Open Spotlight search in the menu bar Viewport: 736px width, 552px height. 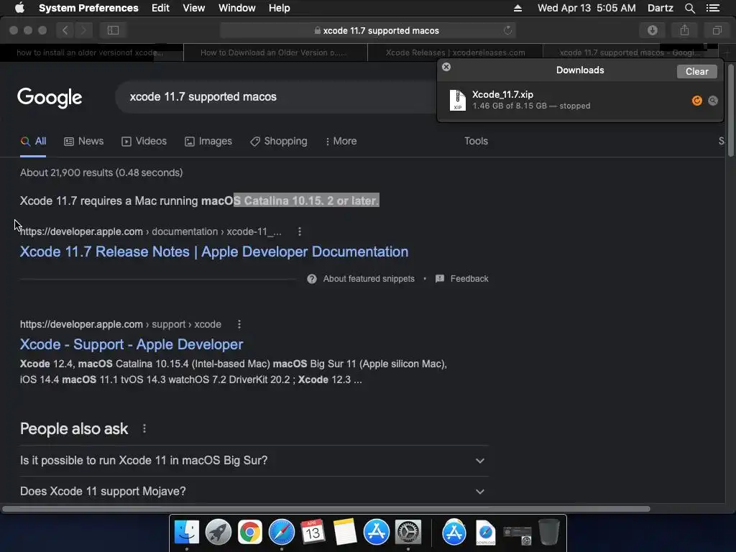tap(689, 8)
